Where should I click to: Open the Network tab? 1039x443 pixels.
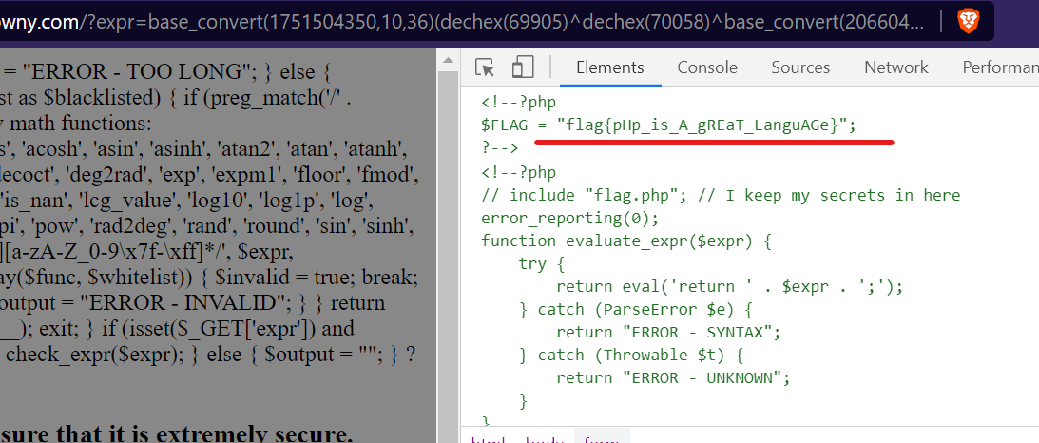point(895,67)
